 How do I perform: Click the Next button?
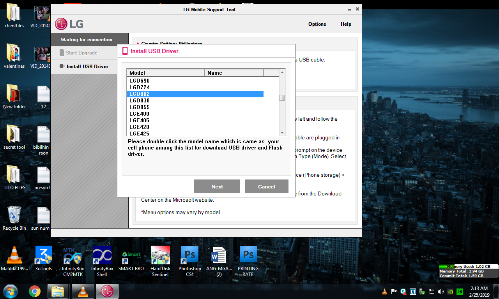pos(217,186)
